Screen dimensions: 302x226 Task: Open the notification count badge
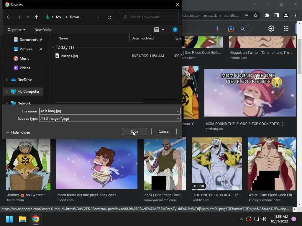(x=293, y=219)
